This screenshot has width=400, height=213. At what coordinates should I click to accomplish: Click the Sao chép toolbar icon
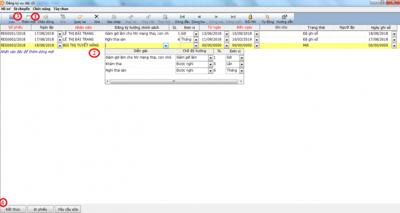114,17
